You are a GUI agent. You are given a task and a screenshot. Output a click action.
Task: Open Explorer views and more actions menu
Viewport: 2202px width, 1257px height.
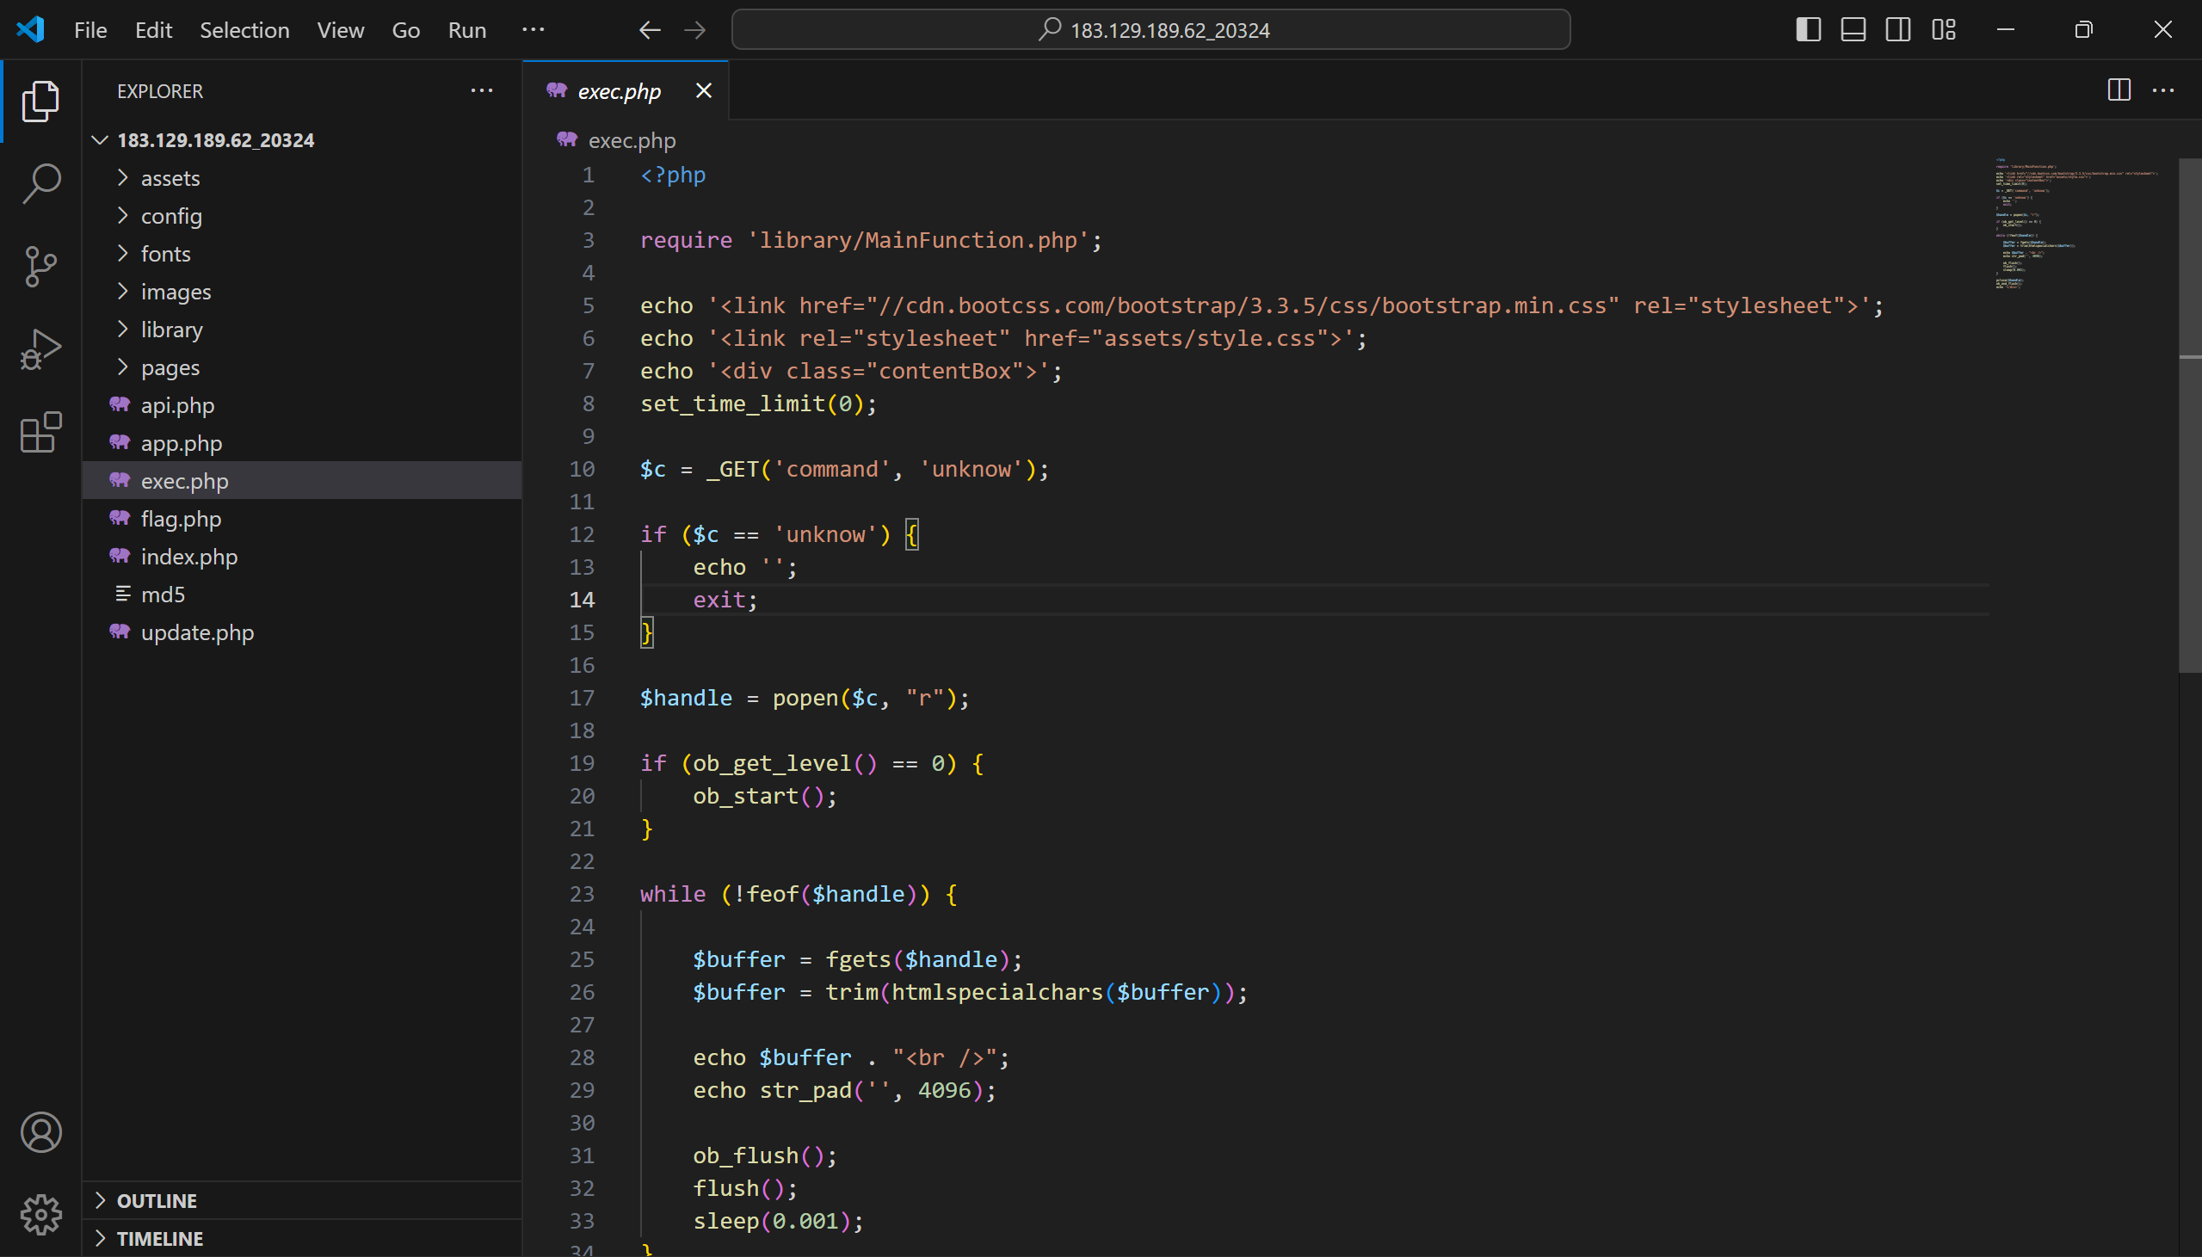[x=482, y=90]
